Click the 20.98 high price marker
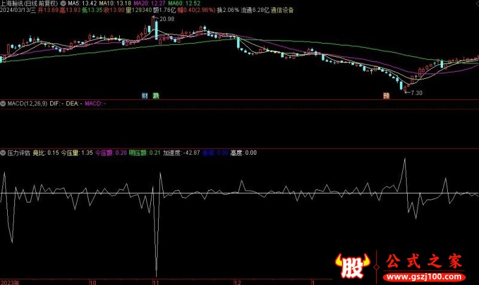The image size is (479, 285). click(167, 19)
